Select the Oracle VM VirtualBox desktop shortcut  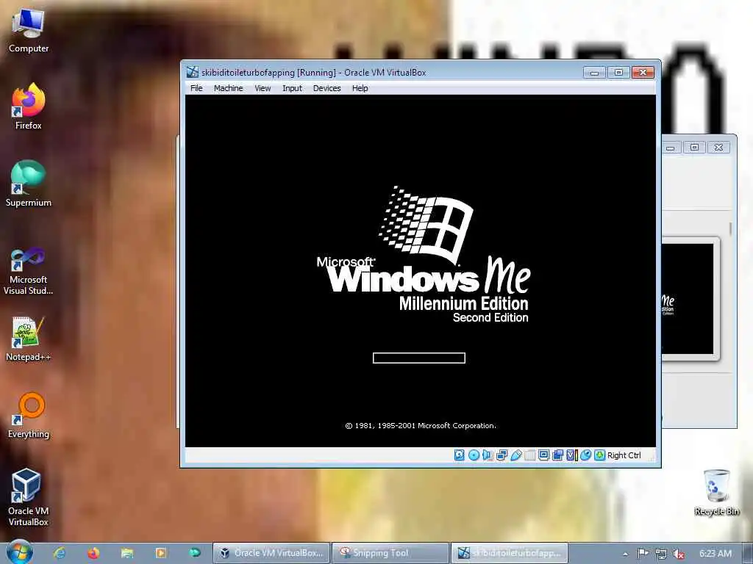(x=29, y=497)
